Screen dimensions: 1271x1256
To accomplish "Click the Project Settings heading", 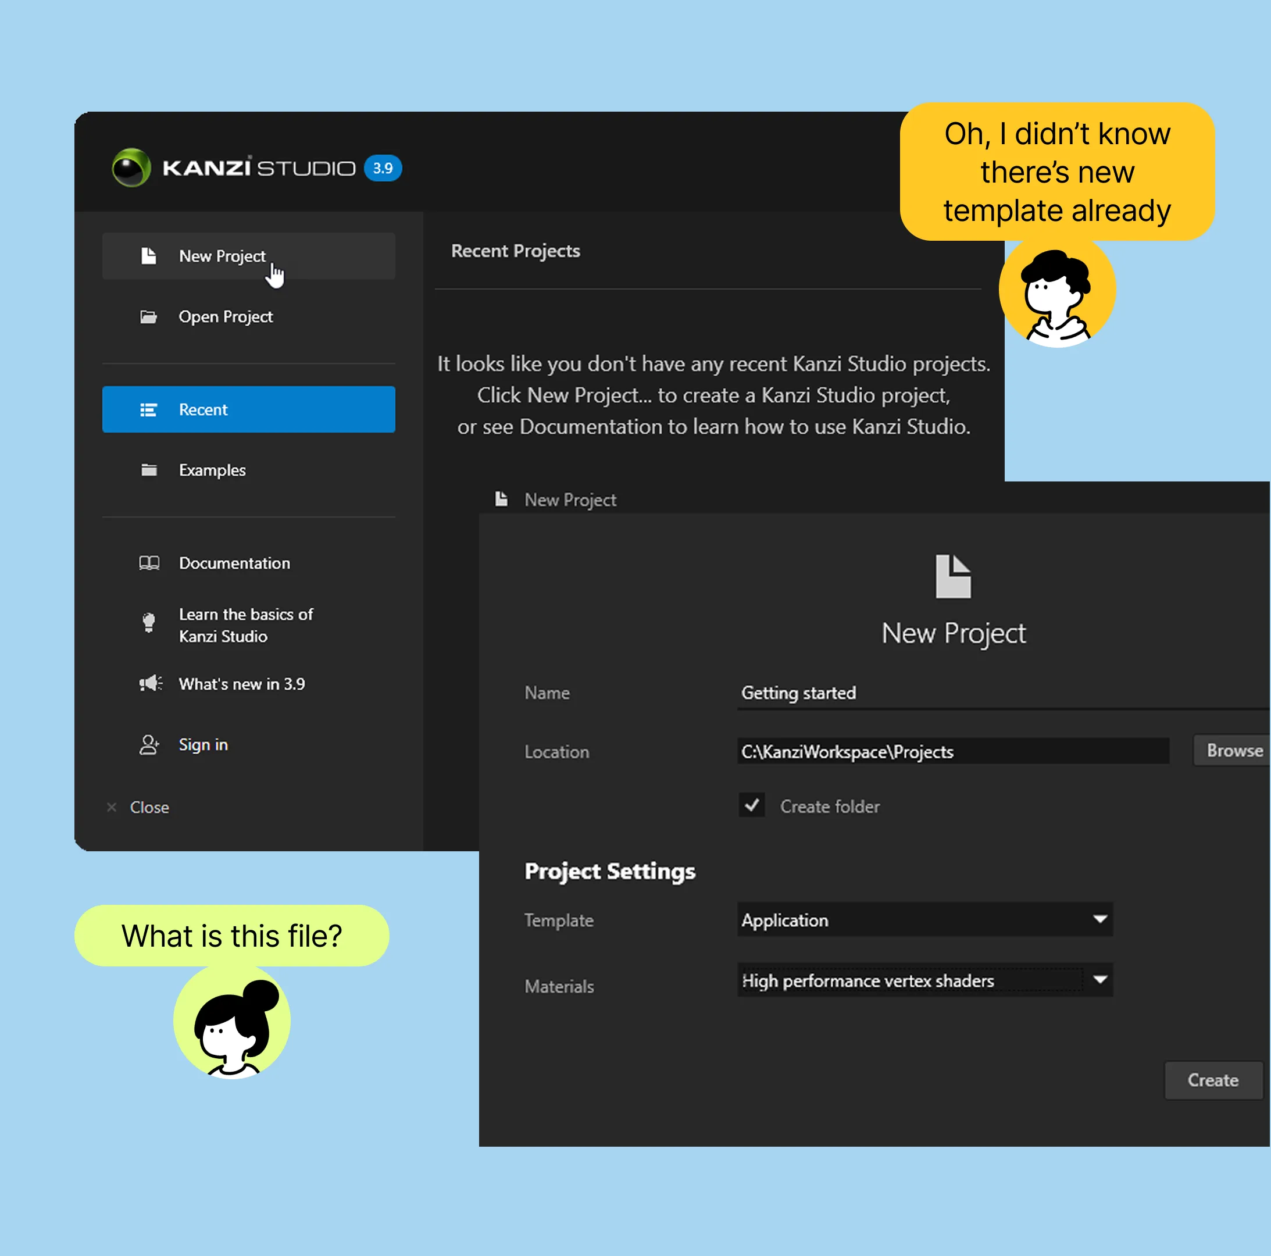I will [x=610, y=871].
